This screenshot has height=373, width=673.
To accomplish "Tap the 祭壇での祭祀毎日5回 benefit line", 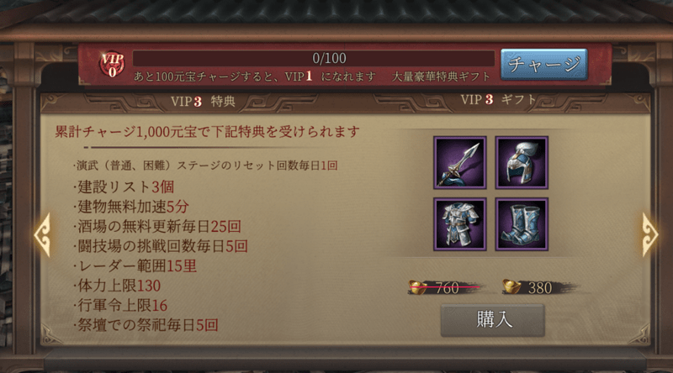I will point(146,325).
